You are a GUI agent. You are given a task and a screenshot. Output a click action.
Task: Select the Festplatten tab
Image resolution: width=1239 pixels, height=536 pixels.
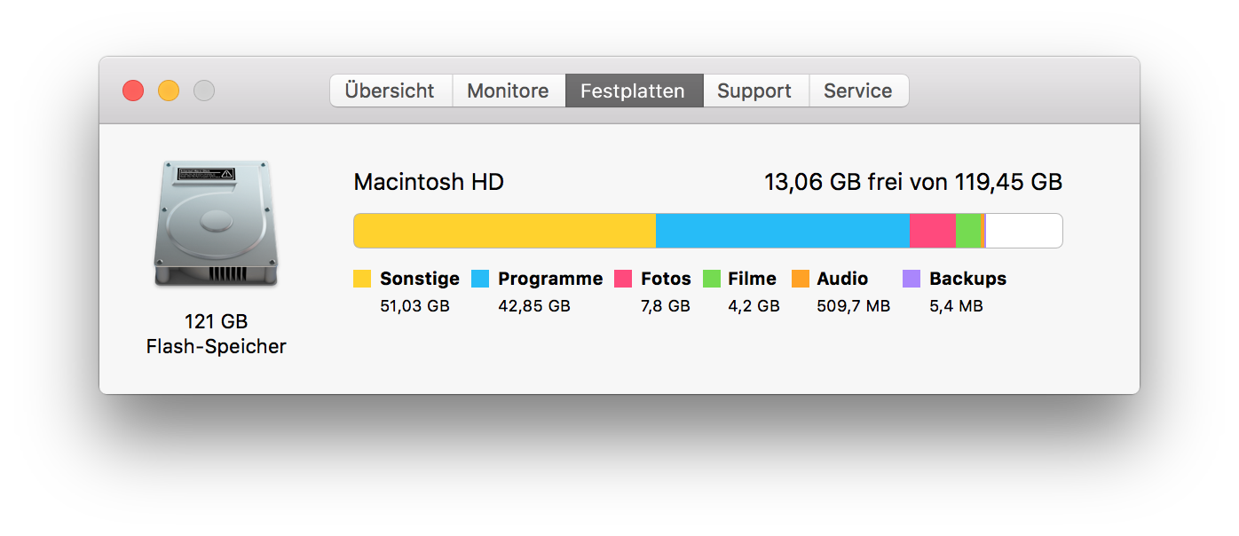coord(633,91)
